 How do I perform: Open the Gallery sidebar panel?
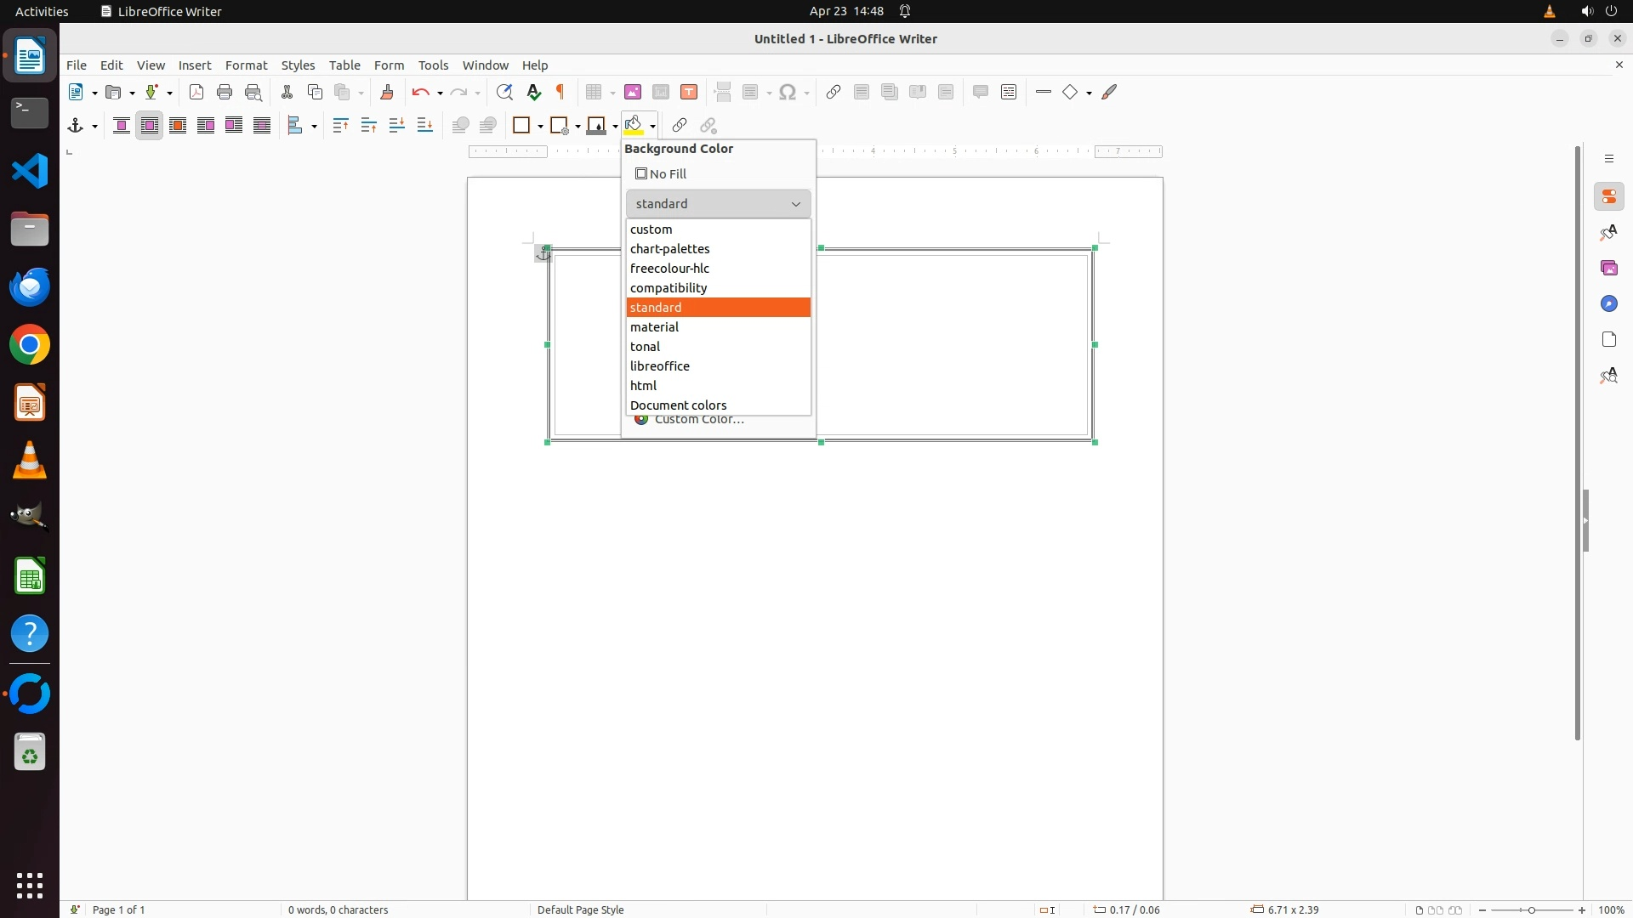point(1608,269)
